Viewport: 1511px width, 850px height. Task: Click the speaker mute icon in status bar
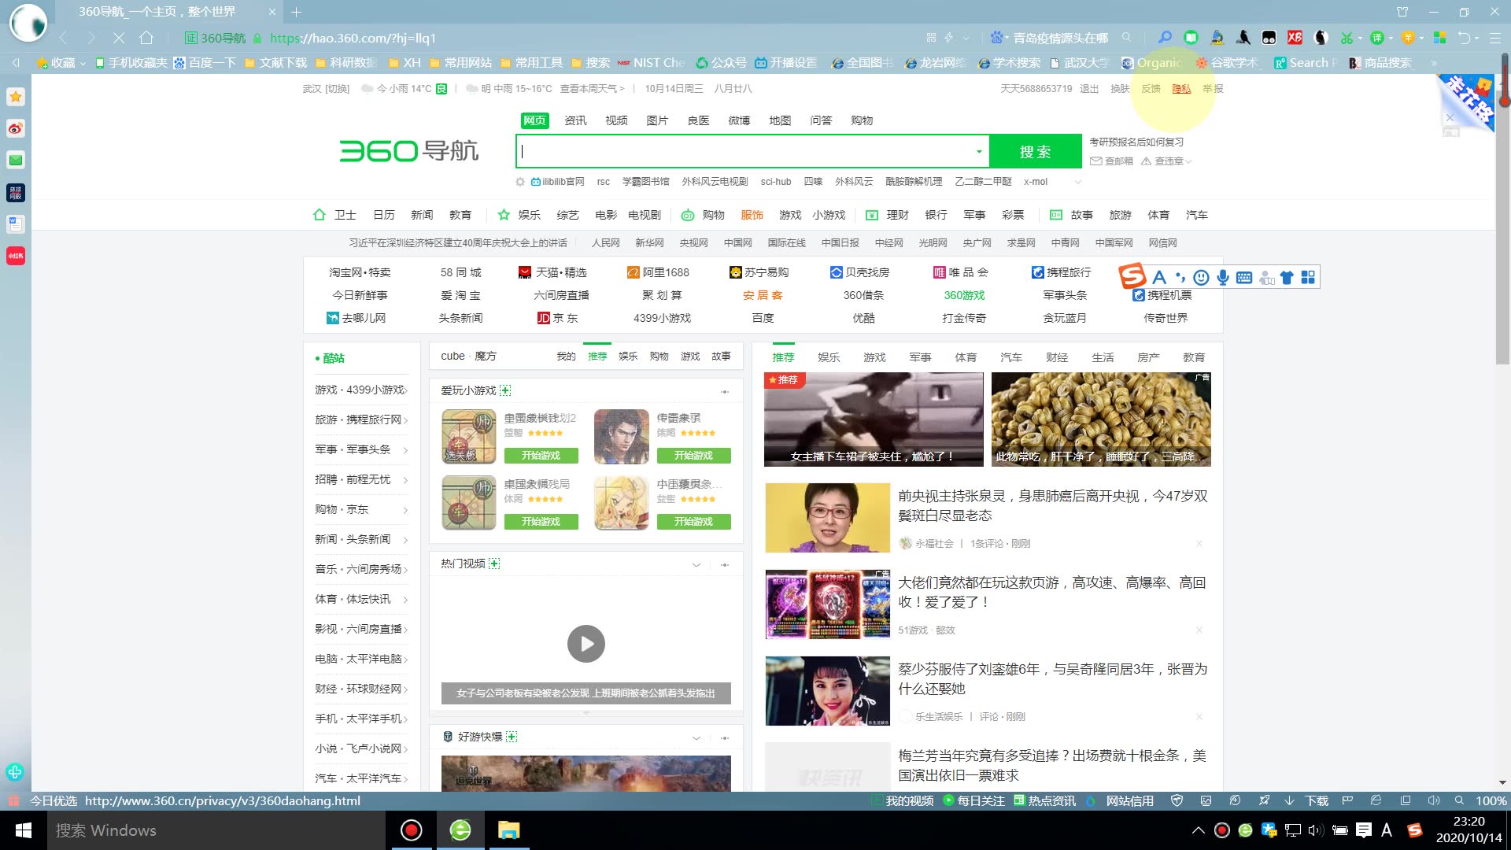[1433, 800]
